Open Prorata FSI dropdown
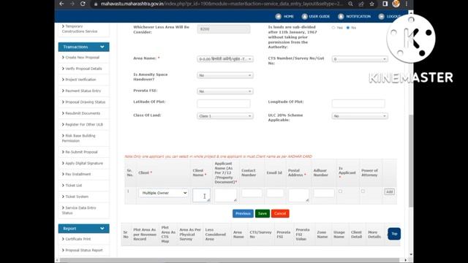This screenshot has width=468, height=263. (x=225, y=91)
